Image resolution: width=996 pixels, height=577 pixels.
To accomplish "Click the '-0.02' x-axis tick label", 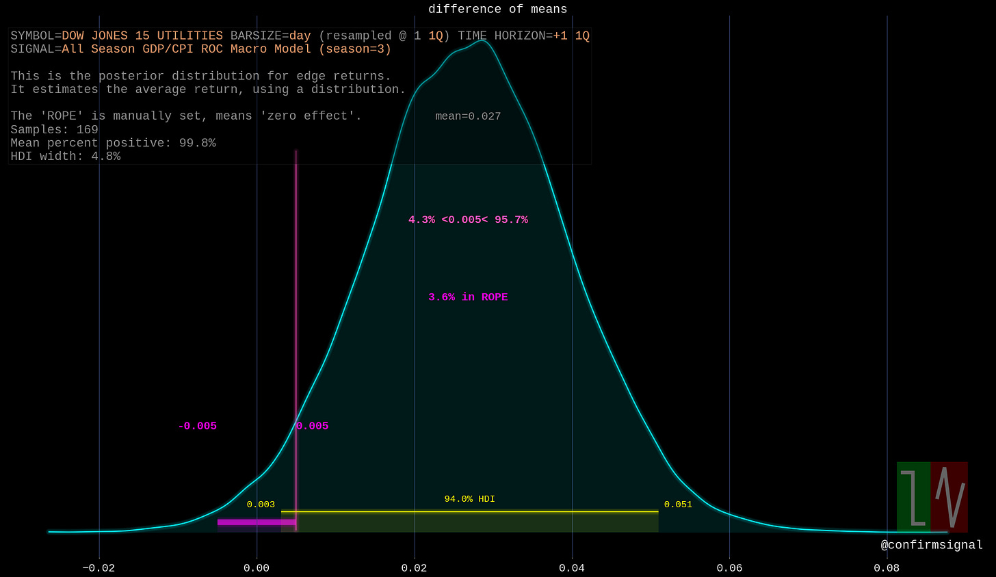I will pyautogui.click(x=99, y=567).
